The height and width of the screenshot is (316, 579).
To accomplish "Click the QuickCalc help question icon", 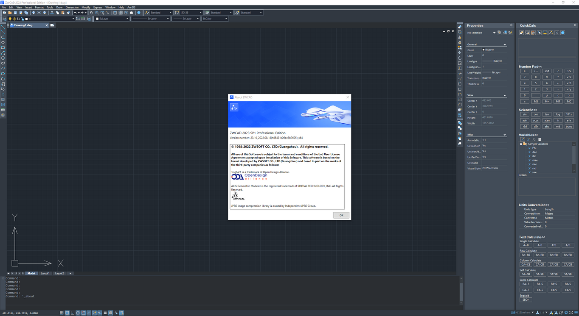I will [x=562, y=33].
